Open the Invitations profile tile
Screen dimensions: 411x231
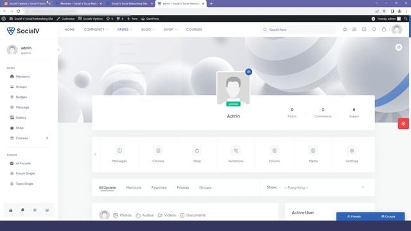coord(236,155)
